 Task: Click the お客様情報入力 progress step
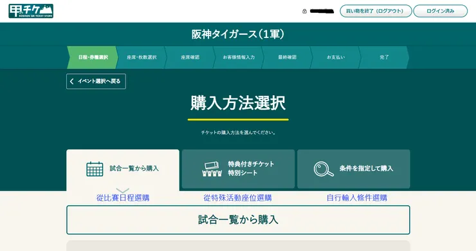(239, 57)
